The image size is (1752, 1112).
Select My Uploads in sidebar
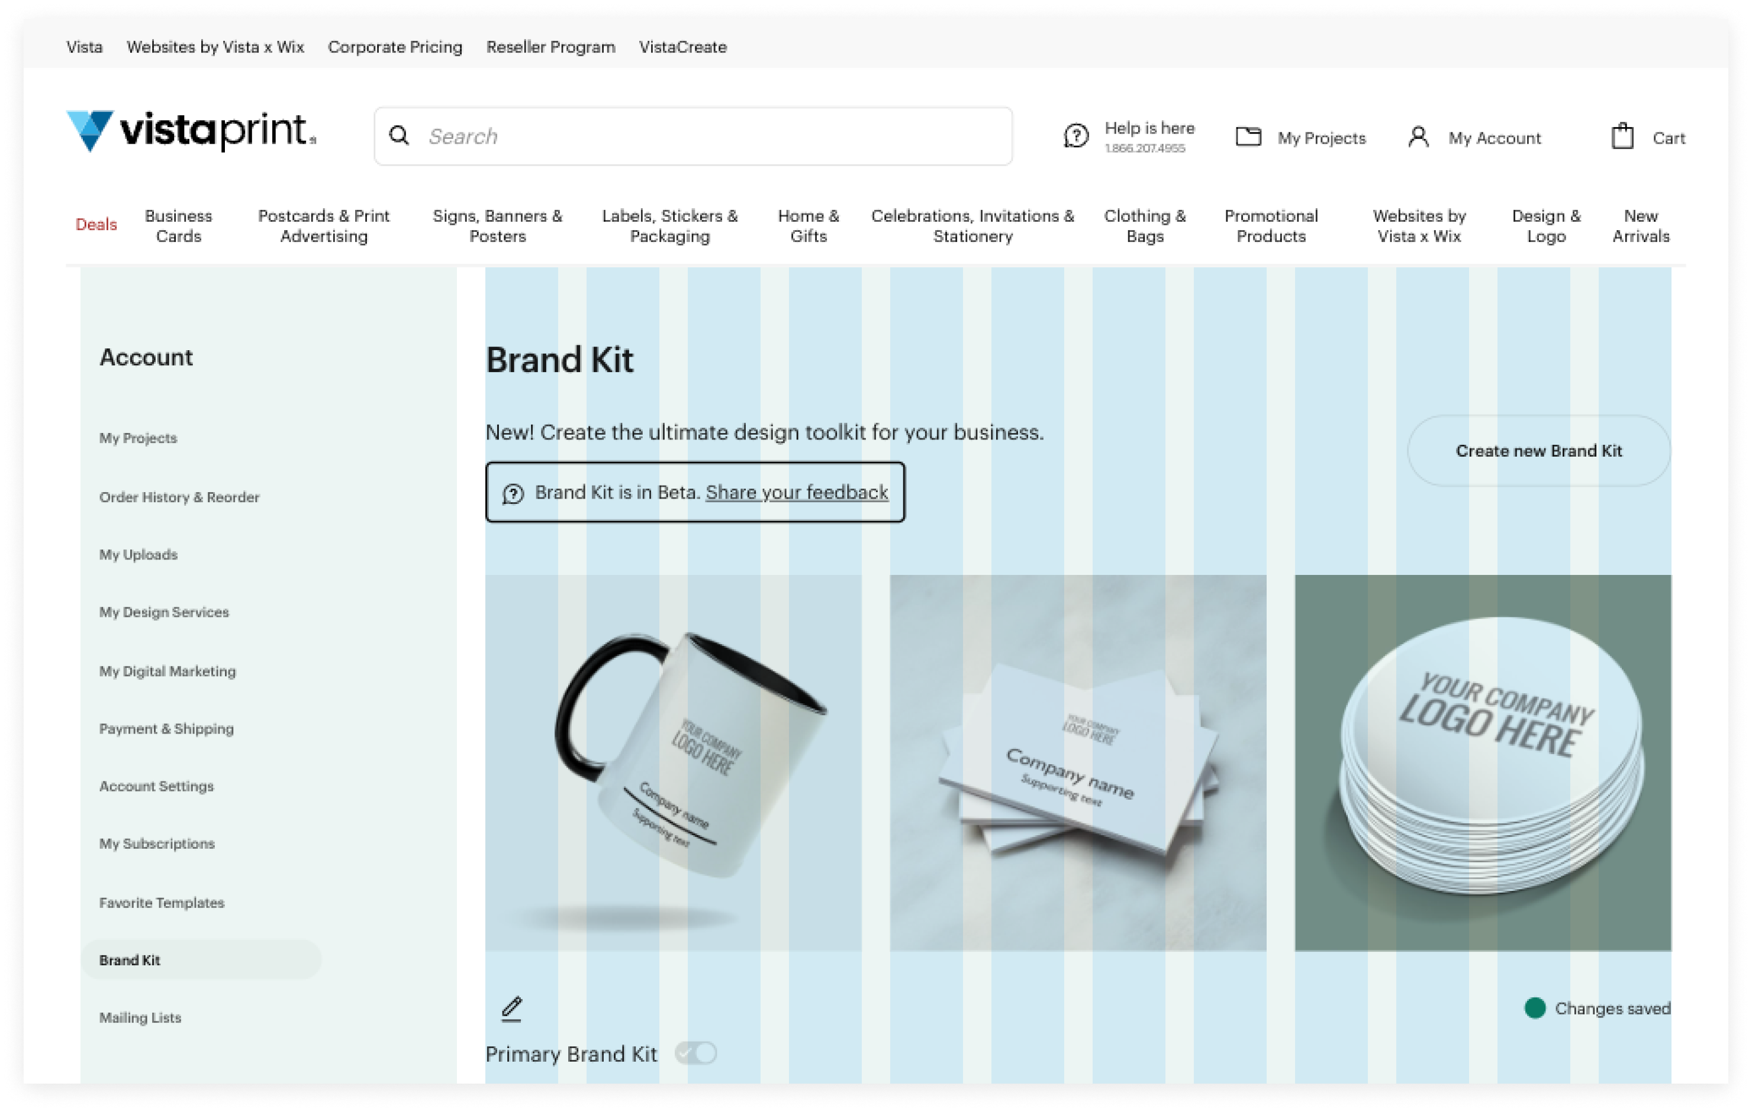point(139,555)
